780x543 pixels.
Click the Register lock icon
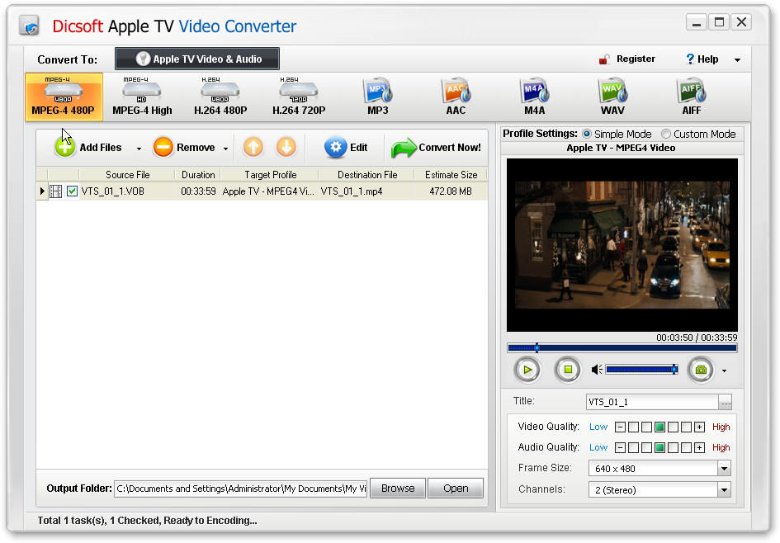coord(604,59)
